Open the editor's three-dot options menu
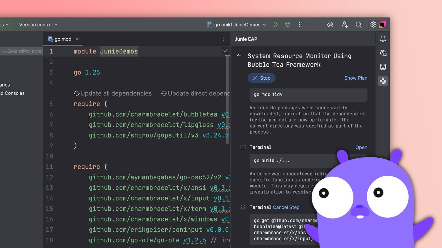This screenshot has width=442, height=248. pos(223,39)
